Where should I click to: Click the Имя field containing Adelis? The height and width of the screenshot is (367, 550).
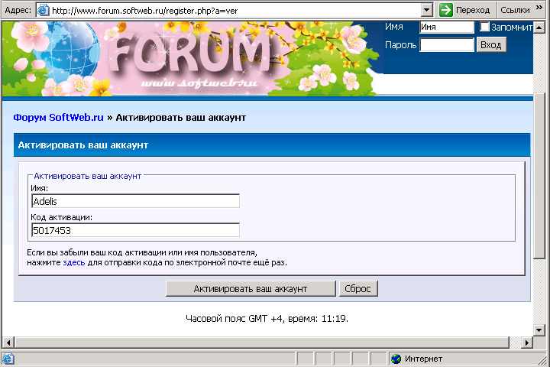pyautogui.click(x=135, y=201)
